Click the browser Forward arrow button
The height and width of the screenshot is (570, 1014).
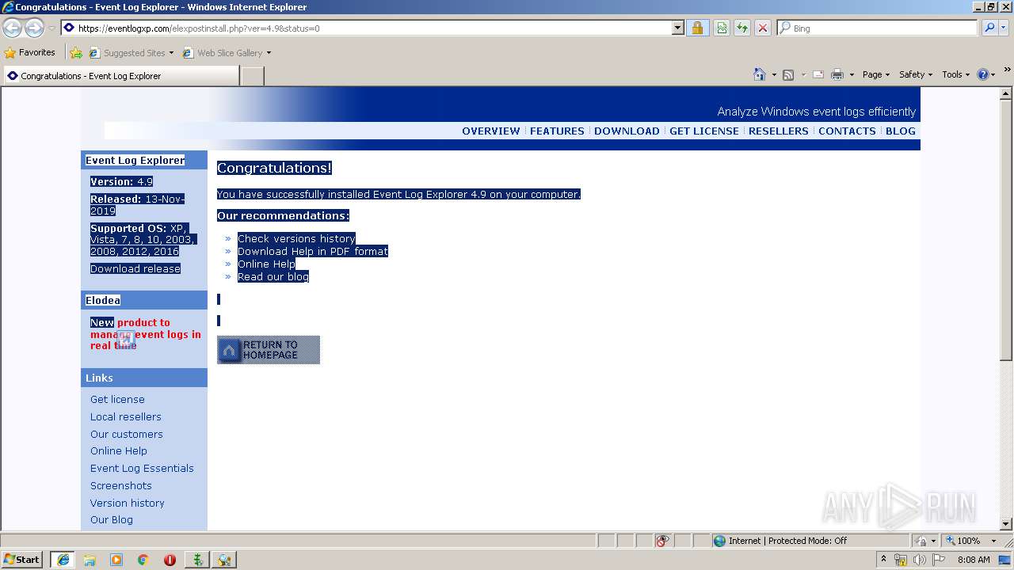click(x=34, y=28)
